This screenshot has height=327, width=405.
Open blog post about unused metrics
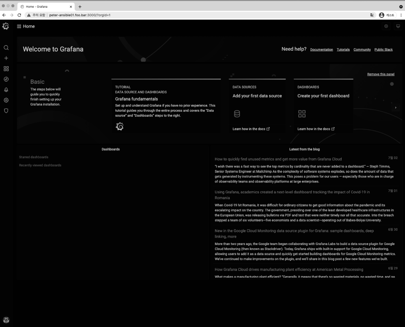[278, 159]
